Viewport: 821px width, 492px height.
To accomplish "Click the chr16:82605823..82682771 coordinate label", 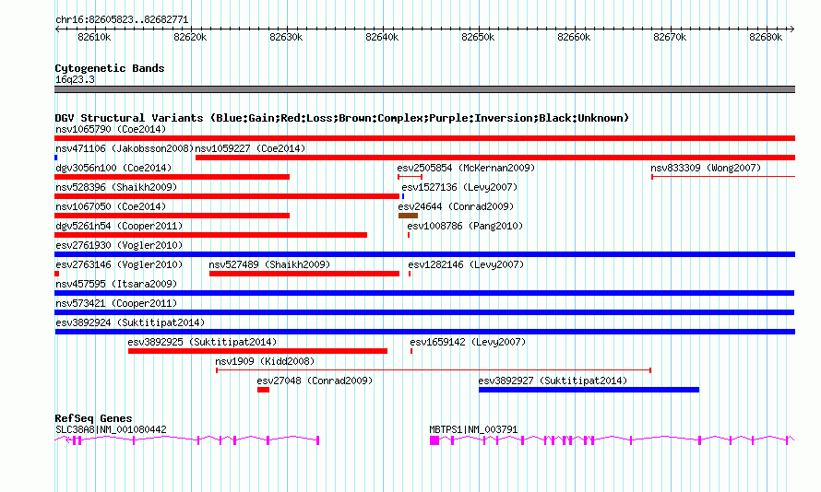I will (122, 19).
